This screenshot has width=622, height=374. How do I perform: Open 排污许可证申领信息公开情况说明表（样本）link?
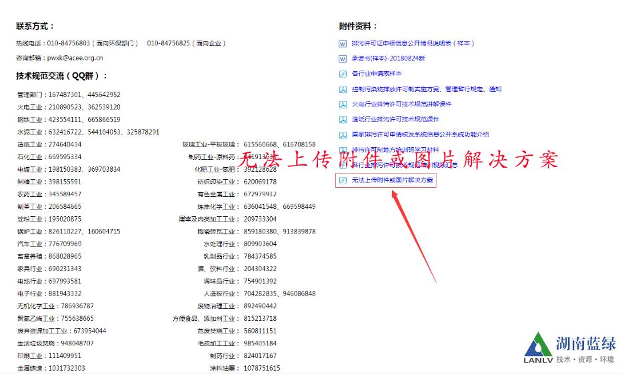coord(413,43)
